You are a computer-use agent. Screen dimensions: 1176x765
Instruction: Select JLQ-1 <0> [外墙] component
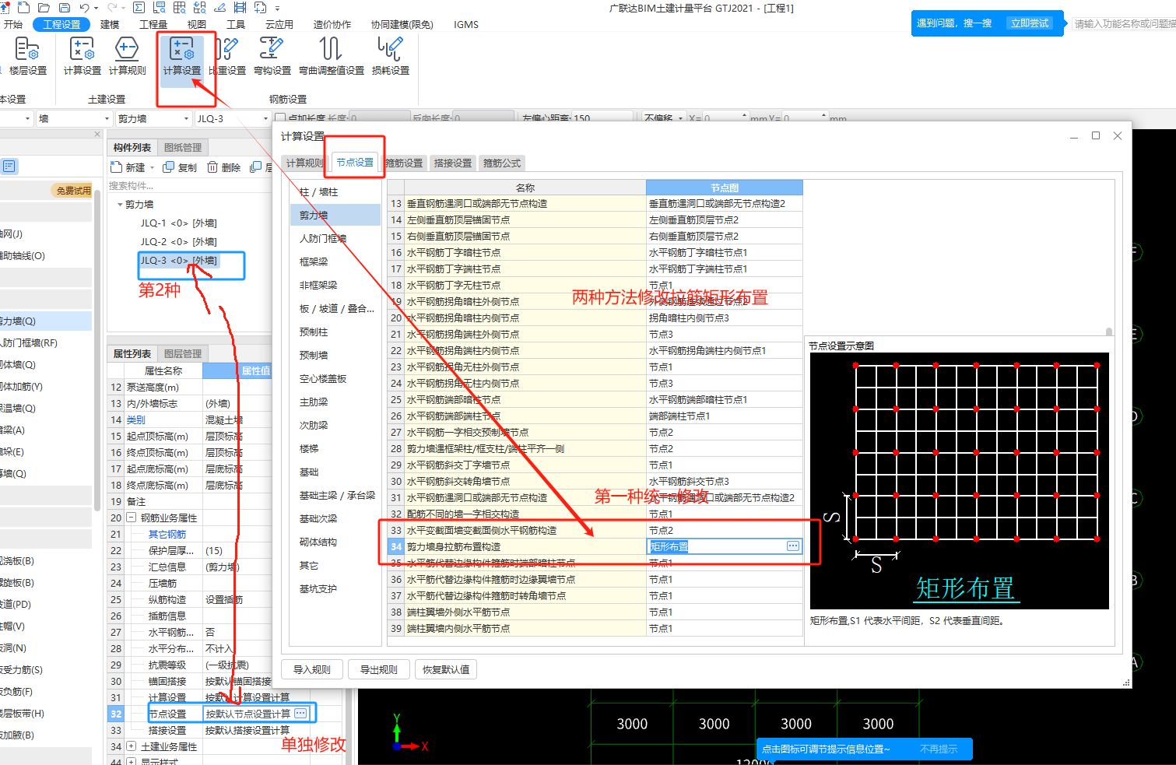(179, 223)
